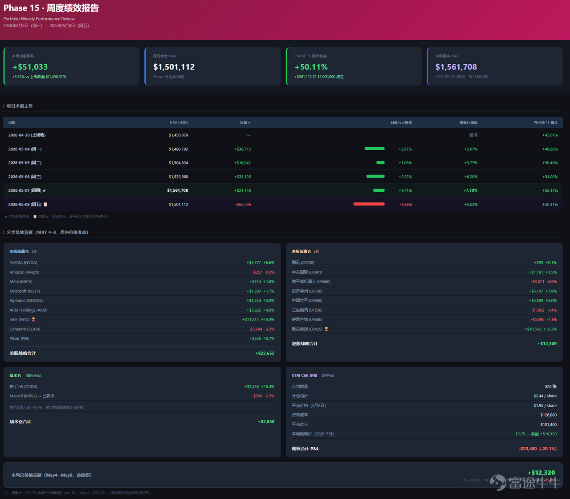Select the red bar in the 2026-05-08 row

369,204
